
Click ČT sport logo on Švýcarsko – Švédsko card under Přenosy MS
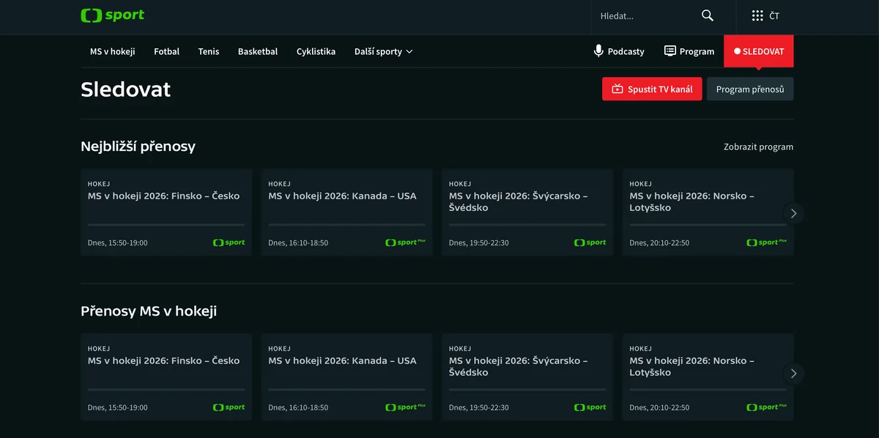click(590, 407)
